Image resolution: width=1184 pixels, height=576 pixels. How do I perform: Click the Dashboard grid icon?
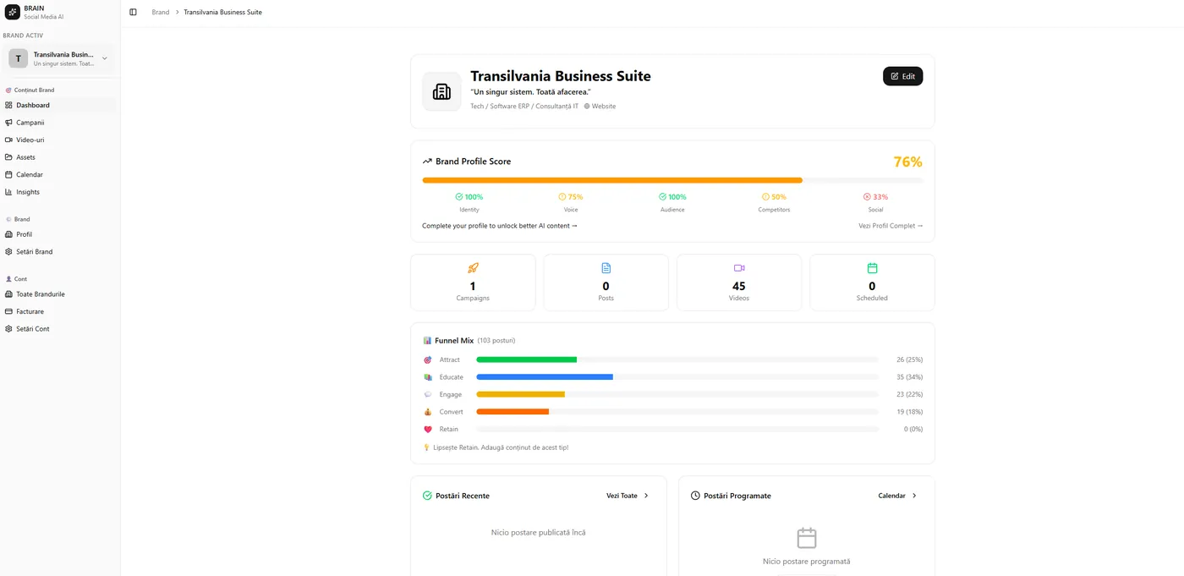pos(8,105)
